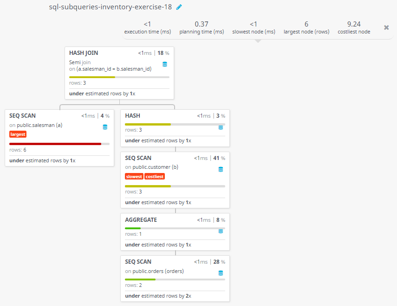Select the 'costliest' tag on the customer node

coord(155,177)
